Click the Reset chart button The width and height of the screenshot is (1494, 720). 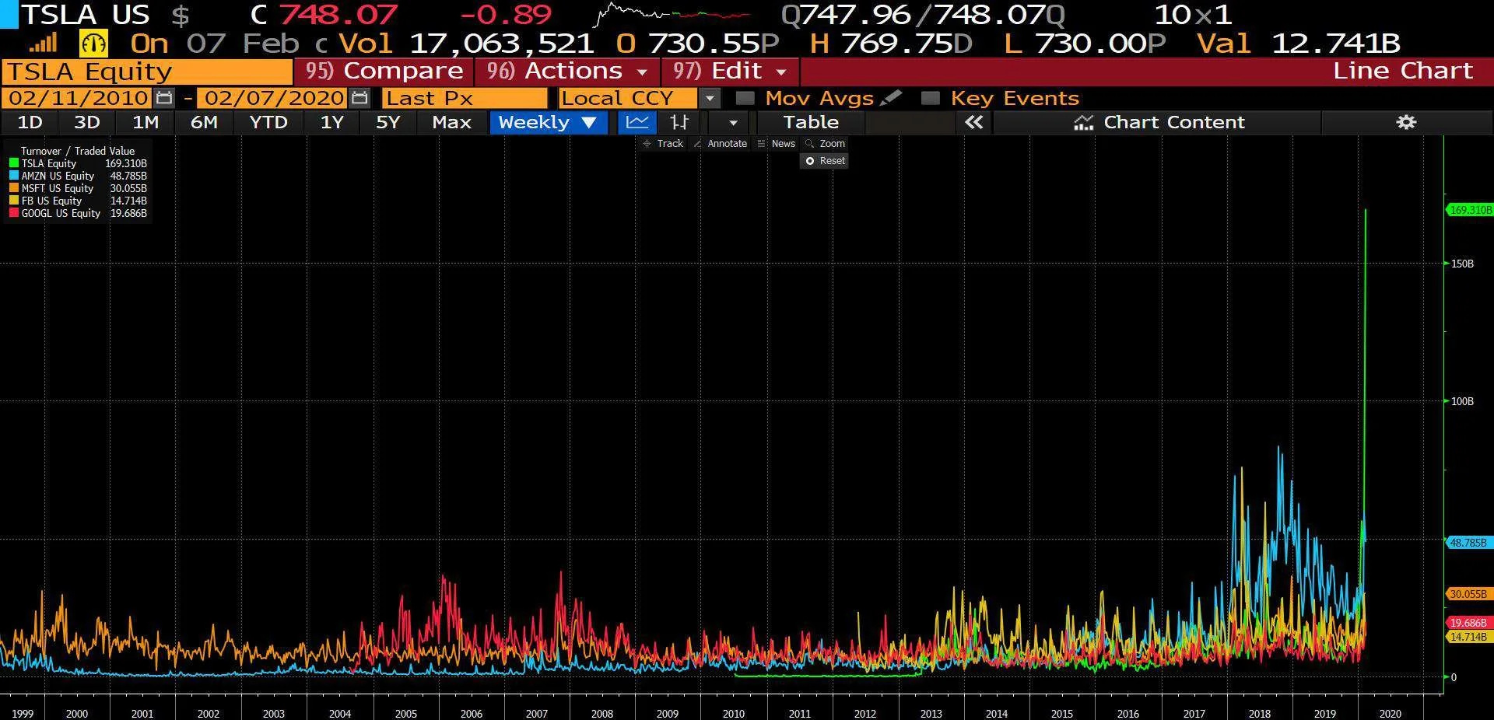[825, 161]
